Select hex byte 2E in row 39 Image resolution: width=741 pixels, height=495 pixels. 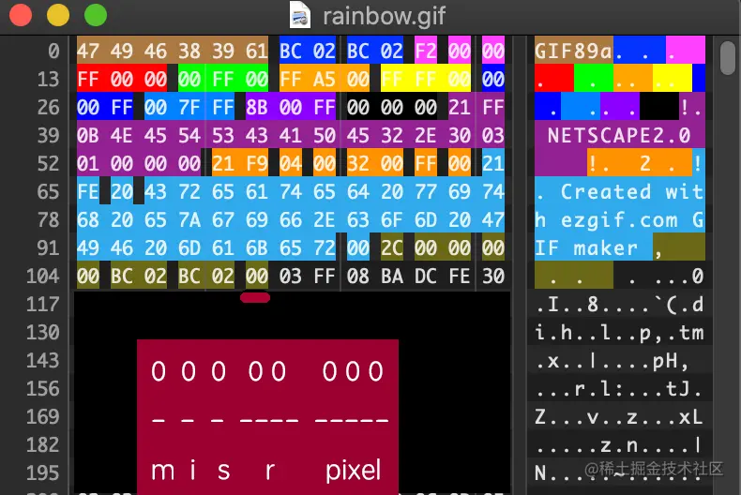pyautogui.click(x=426, y=136)
